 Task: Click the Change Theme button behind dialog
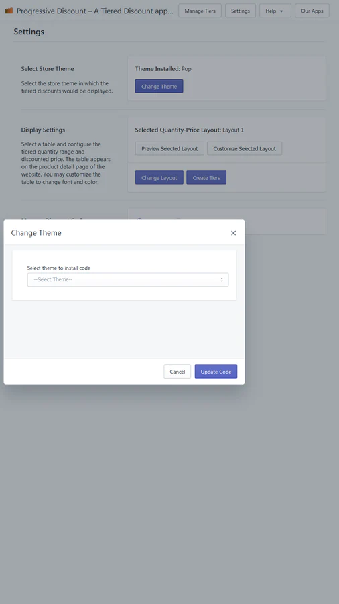(159, 86)
